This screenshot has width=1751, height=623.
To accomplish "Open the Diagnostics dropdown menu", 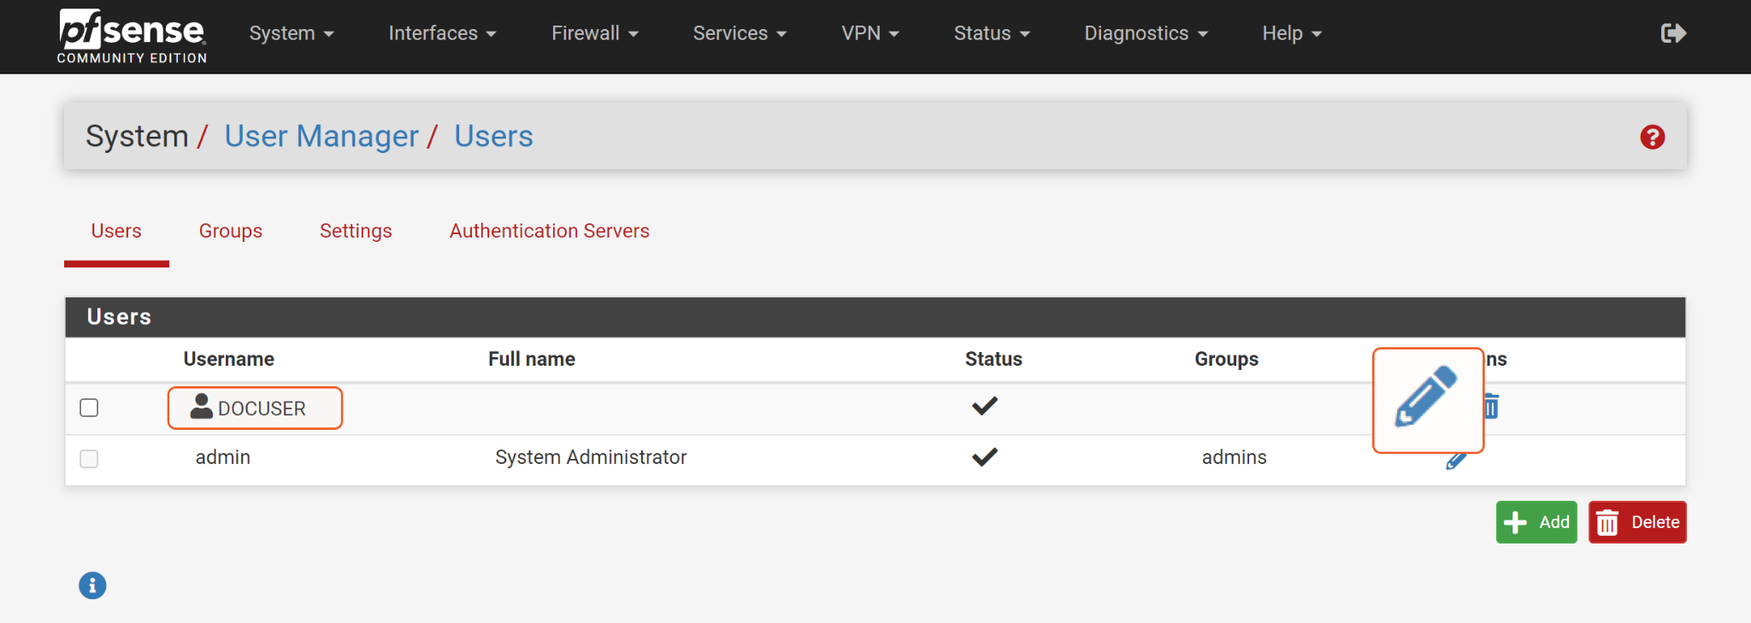I will 1145,33.
